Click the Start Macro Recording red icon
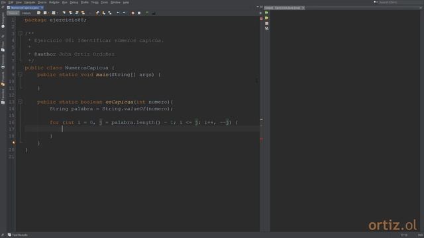Image resolution: width=424 pixels, height=238 pixels. click(132, 13)
